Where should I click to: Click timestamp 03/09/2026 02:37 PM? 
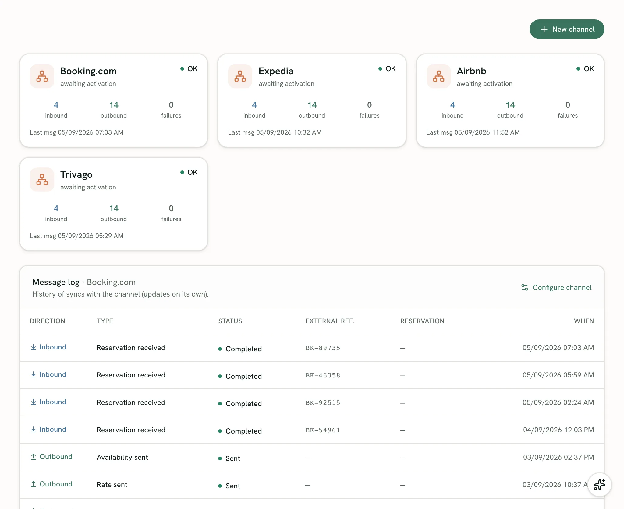pos(558,457)
